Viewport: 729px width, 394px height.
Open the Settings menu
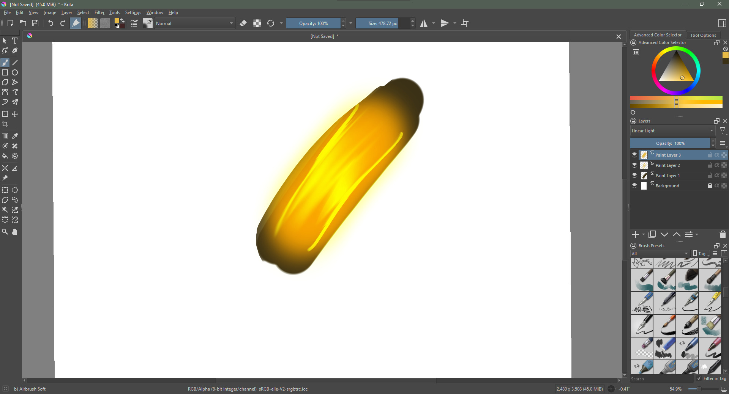(x=133, y=13)
